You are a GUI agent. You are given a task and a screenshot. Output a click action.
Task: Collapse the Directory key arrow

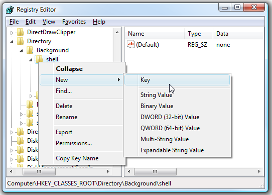click(x=12, y=42)
